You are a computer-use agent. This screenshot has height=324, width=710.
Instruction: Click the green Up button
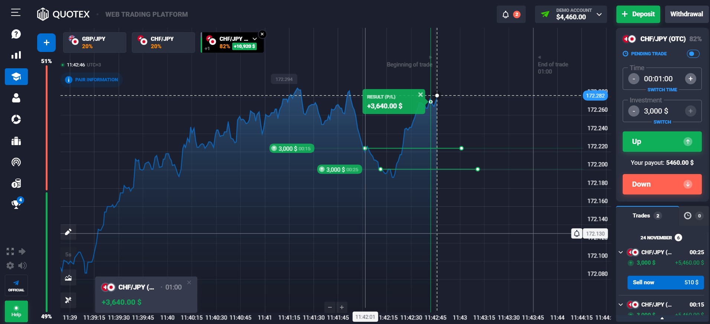pos(662,141)
